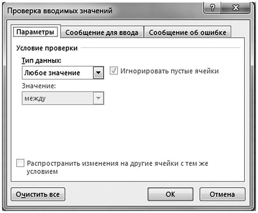
Task: Expand the Тип данных dropdown arrow
Action: (x=98, y=73)
